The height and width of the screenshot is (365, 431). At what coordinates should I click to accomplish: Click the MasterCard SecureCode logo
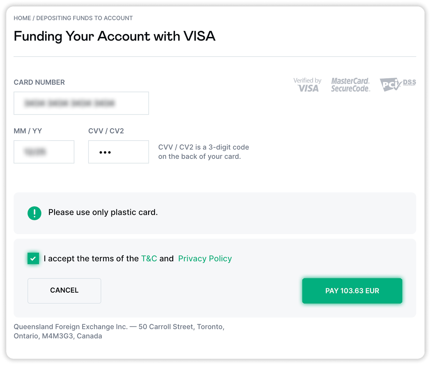[350, 85]
